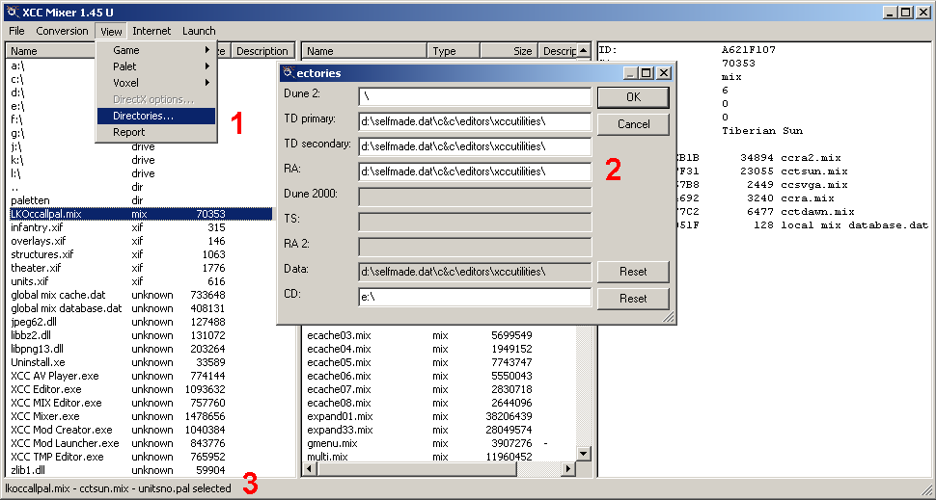936x500 pixels.
Task: Sort middle pane by Name column
Action: 364,51
